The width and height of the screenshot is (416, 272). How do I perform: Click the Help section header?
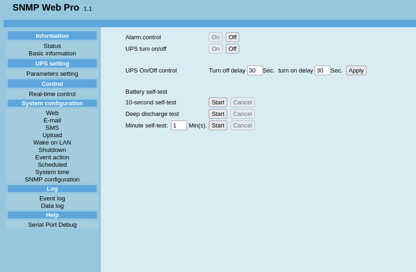click(52, 215)
